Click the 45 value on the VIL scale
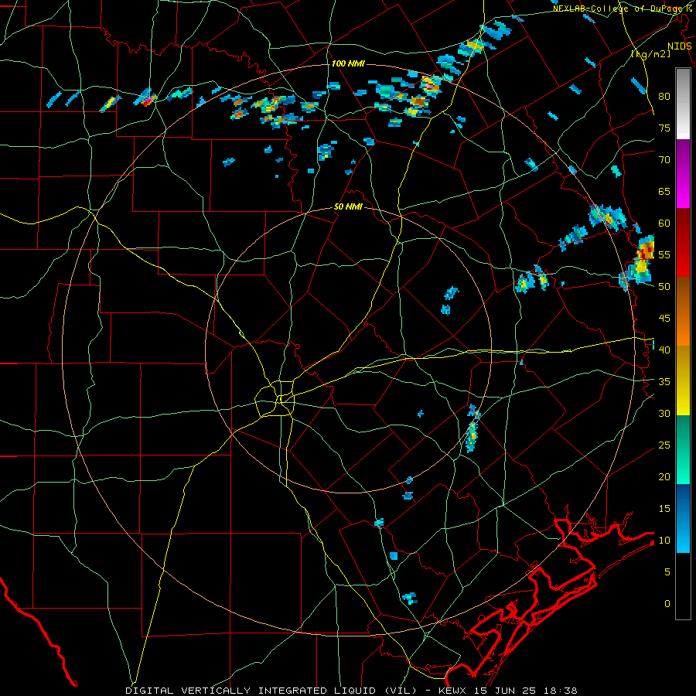Screen dimensions: 696x696 click(664, 319)
